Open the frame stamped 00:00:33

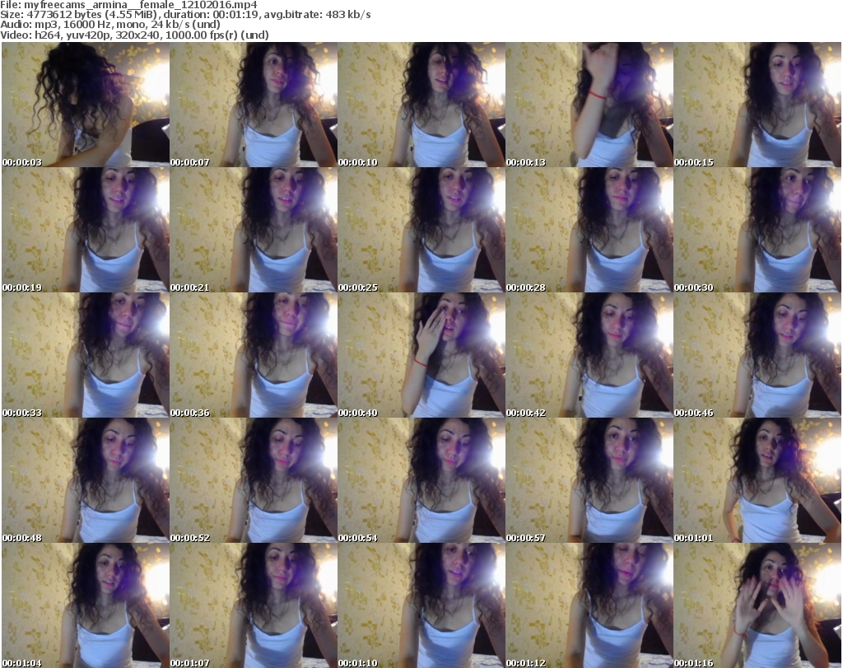pyautogui.click(x=86, y=355)
